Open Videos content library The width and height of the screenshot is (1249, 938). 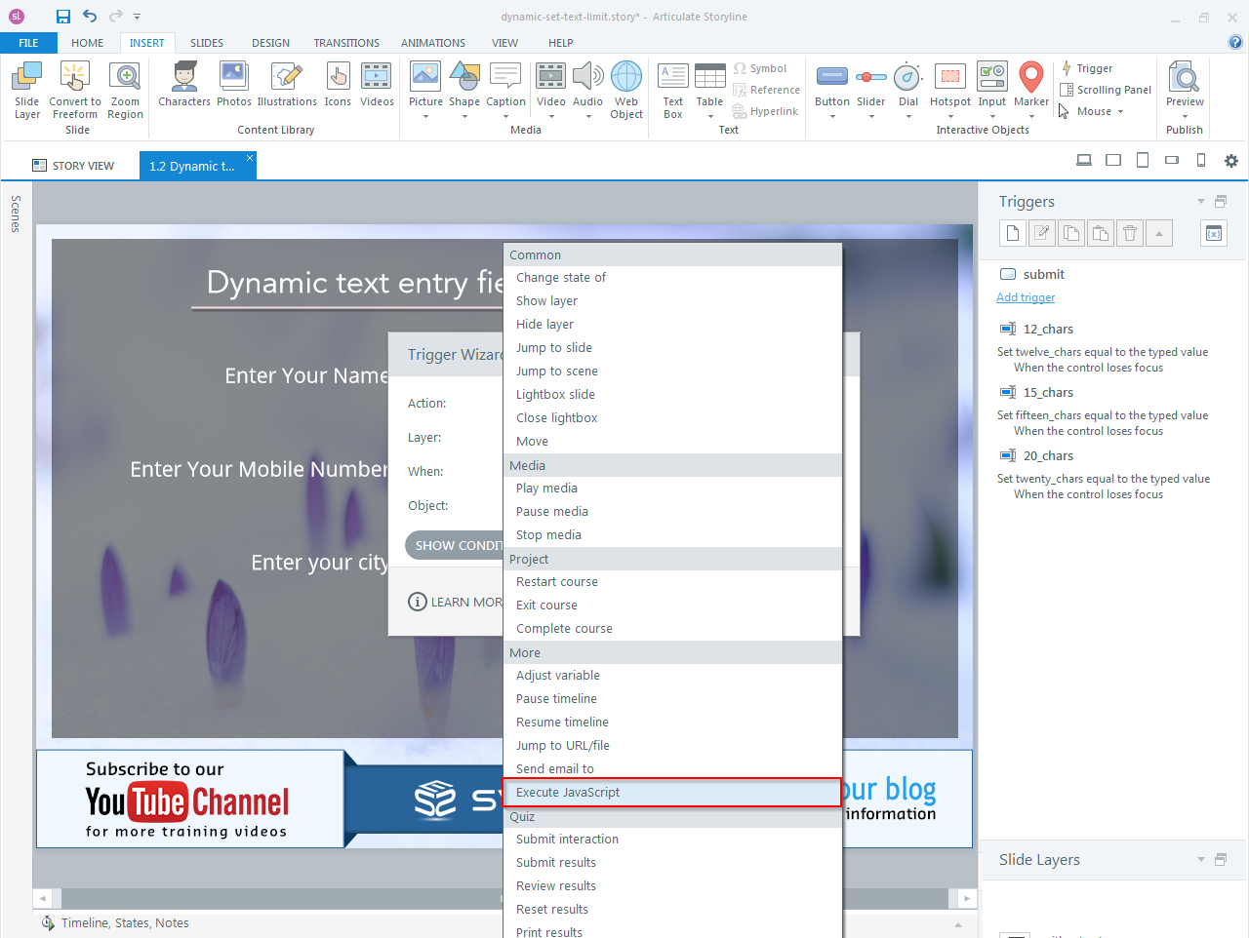(x=377, y=84)
